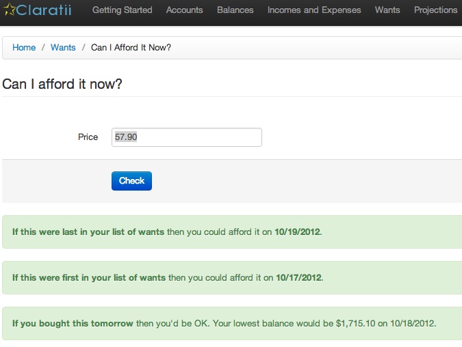
Task: Click the 'last in your list' result alert
Action: click(x=232, y=232)
